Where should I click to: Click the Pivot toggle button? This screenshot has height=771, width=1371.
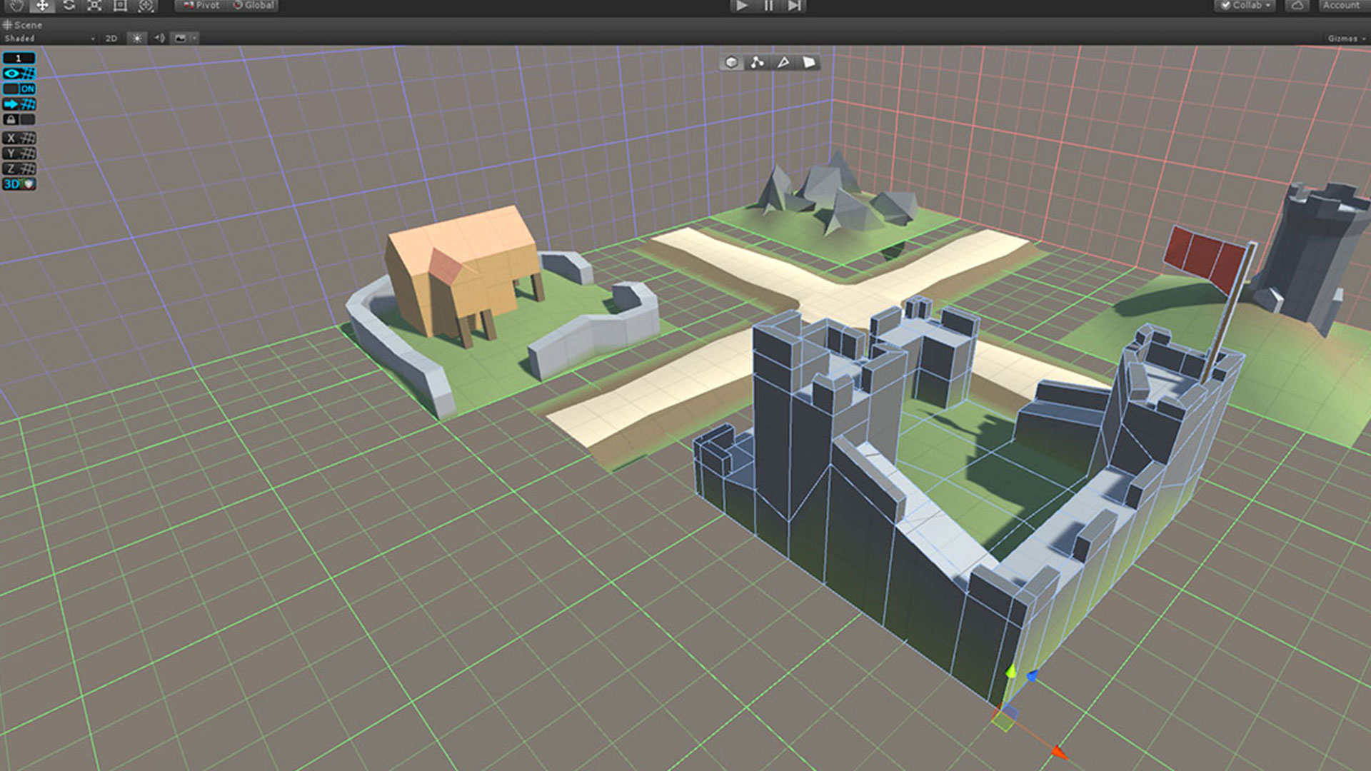point(201,6)
